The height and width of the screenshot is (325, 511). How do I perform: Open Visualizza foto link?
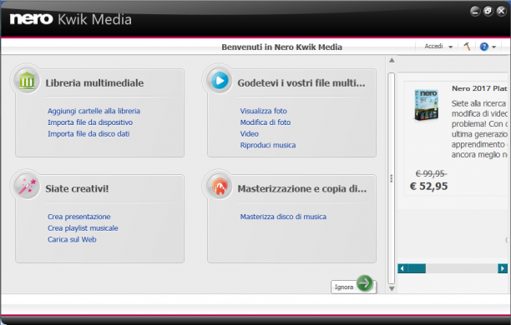coord(263,111)
